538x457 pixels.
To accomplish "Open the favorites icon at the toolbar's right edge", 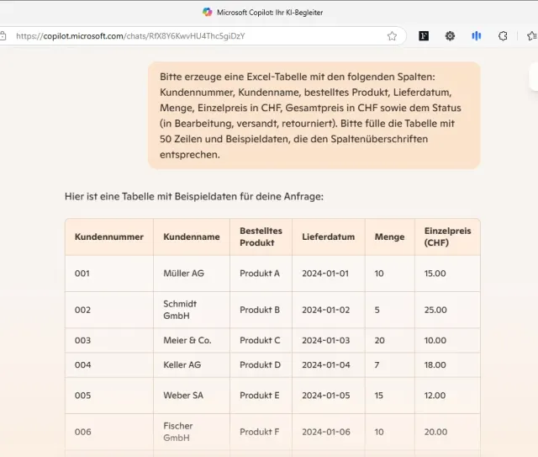I will [x=531, y=36].
